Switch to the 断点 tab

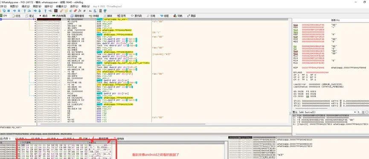pos(43,16)
